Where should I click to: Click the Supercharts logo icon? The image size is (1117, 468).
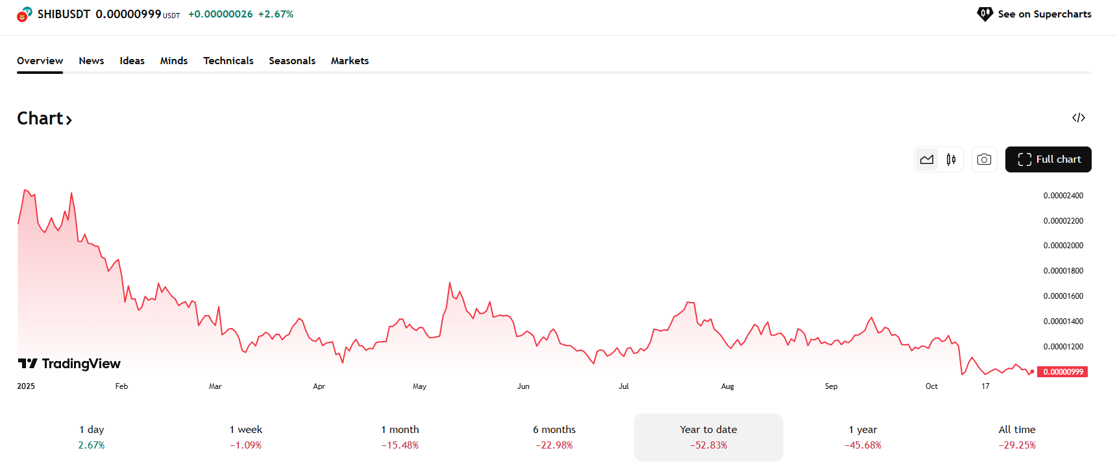(985, 14)
